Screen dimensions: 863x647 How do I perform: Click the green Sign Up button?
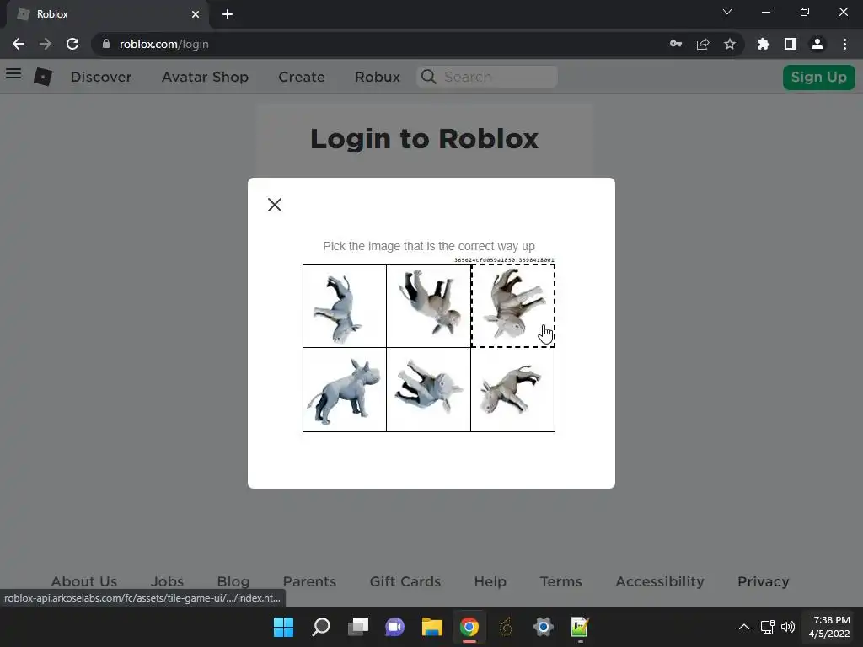[x=819, y=77]
